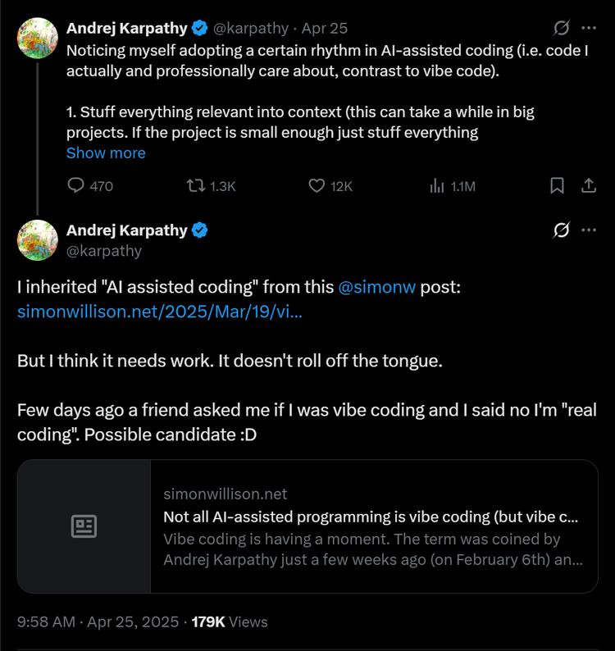The image size is (615, 651).
Task: View analytics icon showing 1.1M views
Action: click(437, 186)
